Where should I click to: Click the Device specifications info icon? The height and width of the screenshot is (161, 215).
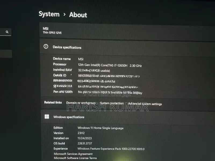click(46, 46)
